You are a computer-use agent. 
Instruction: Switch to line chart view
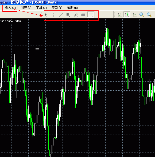[x=134, y=15]
